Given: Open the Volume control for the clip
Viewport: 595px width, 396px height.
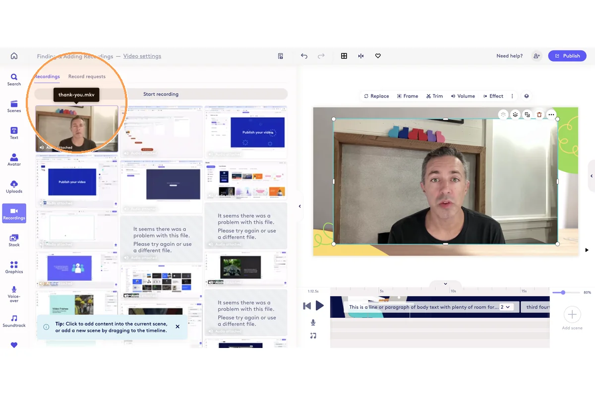Looking at the screenshot, I should click(x=463, y=96).
